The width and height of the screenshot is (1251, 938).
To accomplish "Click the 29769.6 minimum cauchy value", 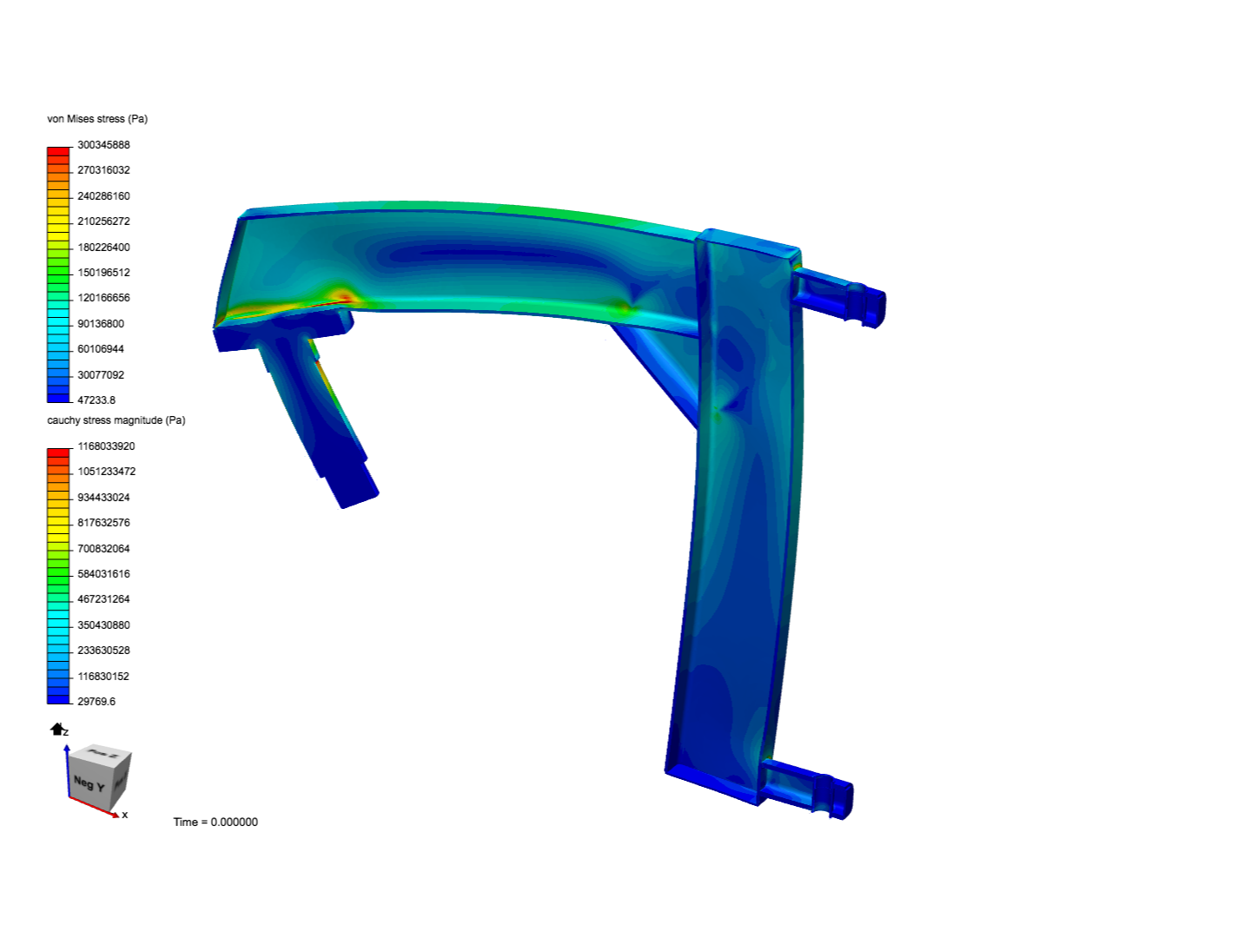I will pos(96,702).
